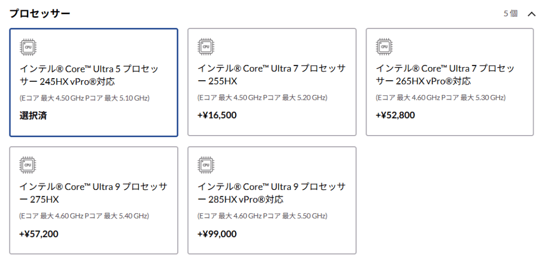Click the 5個 item count label
Viewport: 540px width, 259px height.
510,14
